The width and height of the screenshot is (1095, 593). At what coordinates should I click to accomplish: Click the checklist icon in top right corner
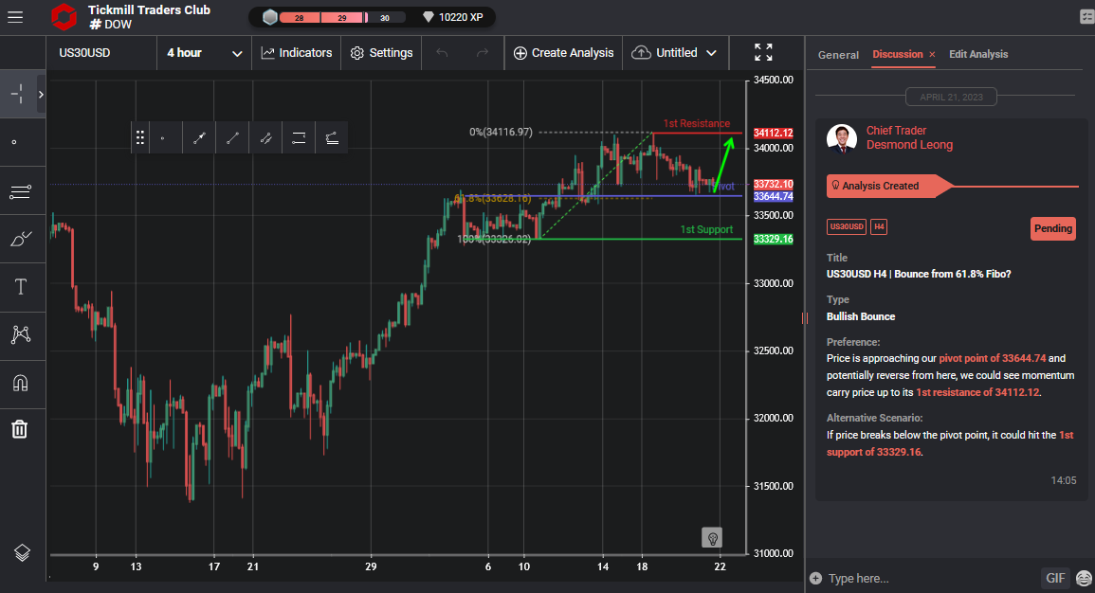[x=1086, y=17]
